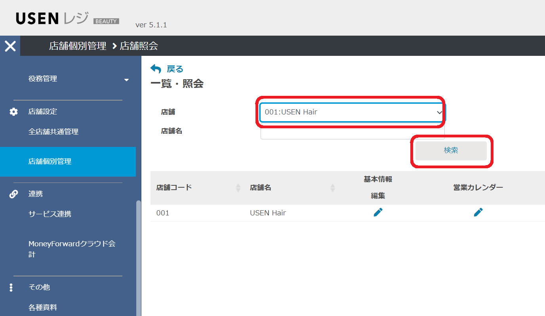Select 店舗個別管理 in the sidebar
The image size is (545, 316).
(50, 162)
